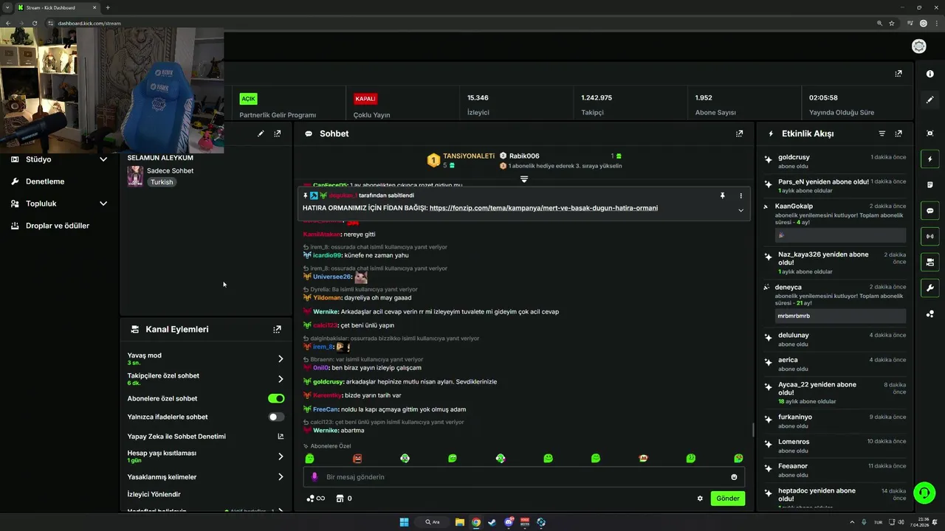Open Takipçilere özel sohbet settings arrow
945x531 pixels.
(x=281, y=379)
